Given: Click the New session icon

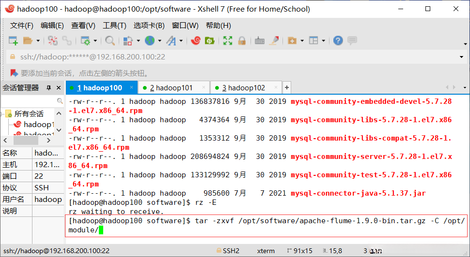Looking at the screenshot, I should [13, 41].
